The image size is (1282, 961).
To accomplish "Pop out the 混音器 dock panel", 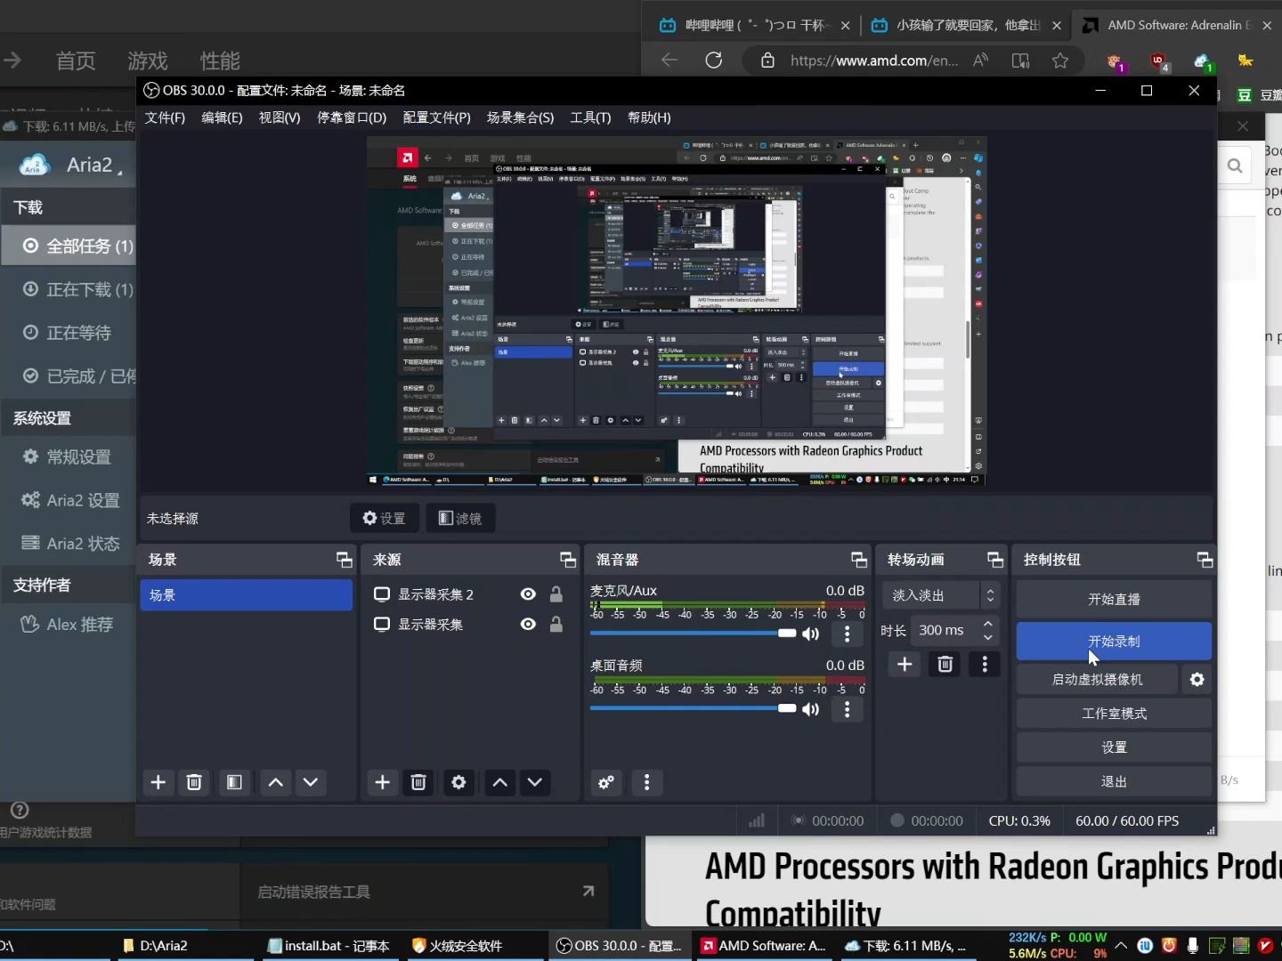I will (x=859, y=559).
